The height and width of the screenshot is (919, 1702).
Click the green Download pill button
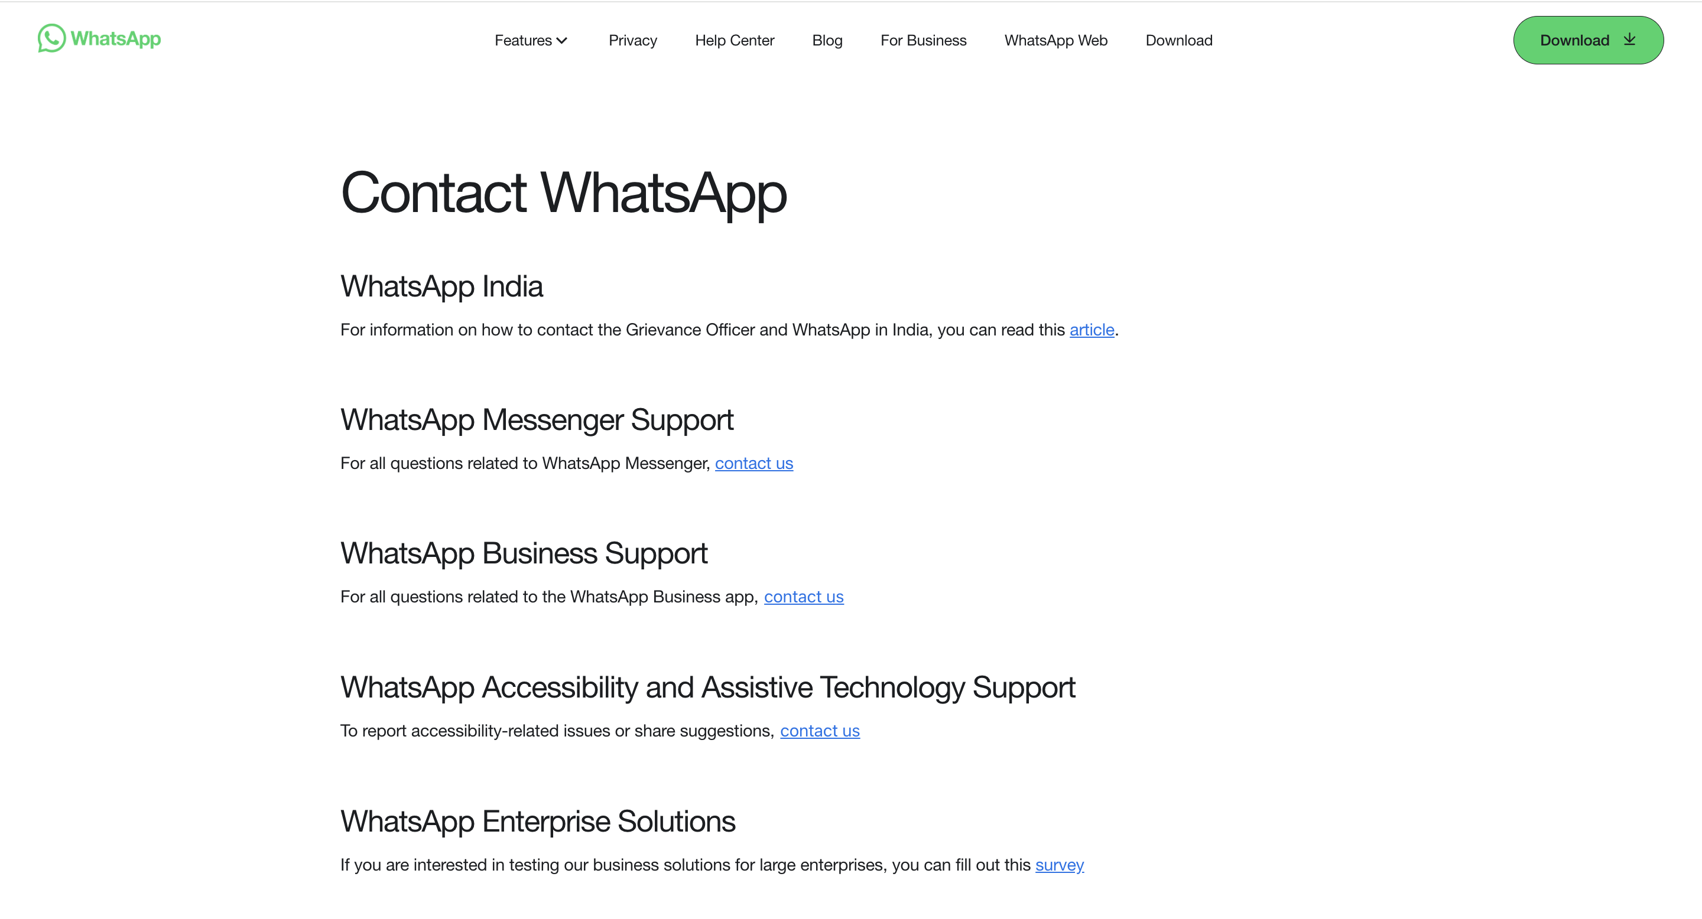[1589, 40]
